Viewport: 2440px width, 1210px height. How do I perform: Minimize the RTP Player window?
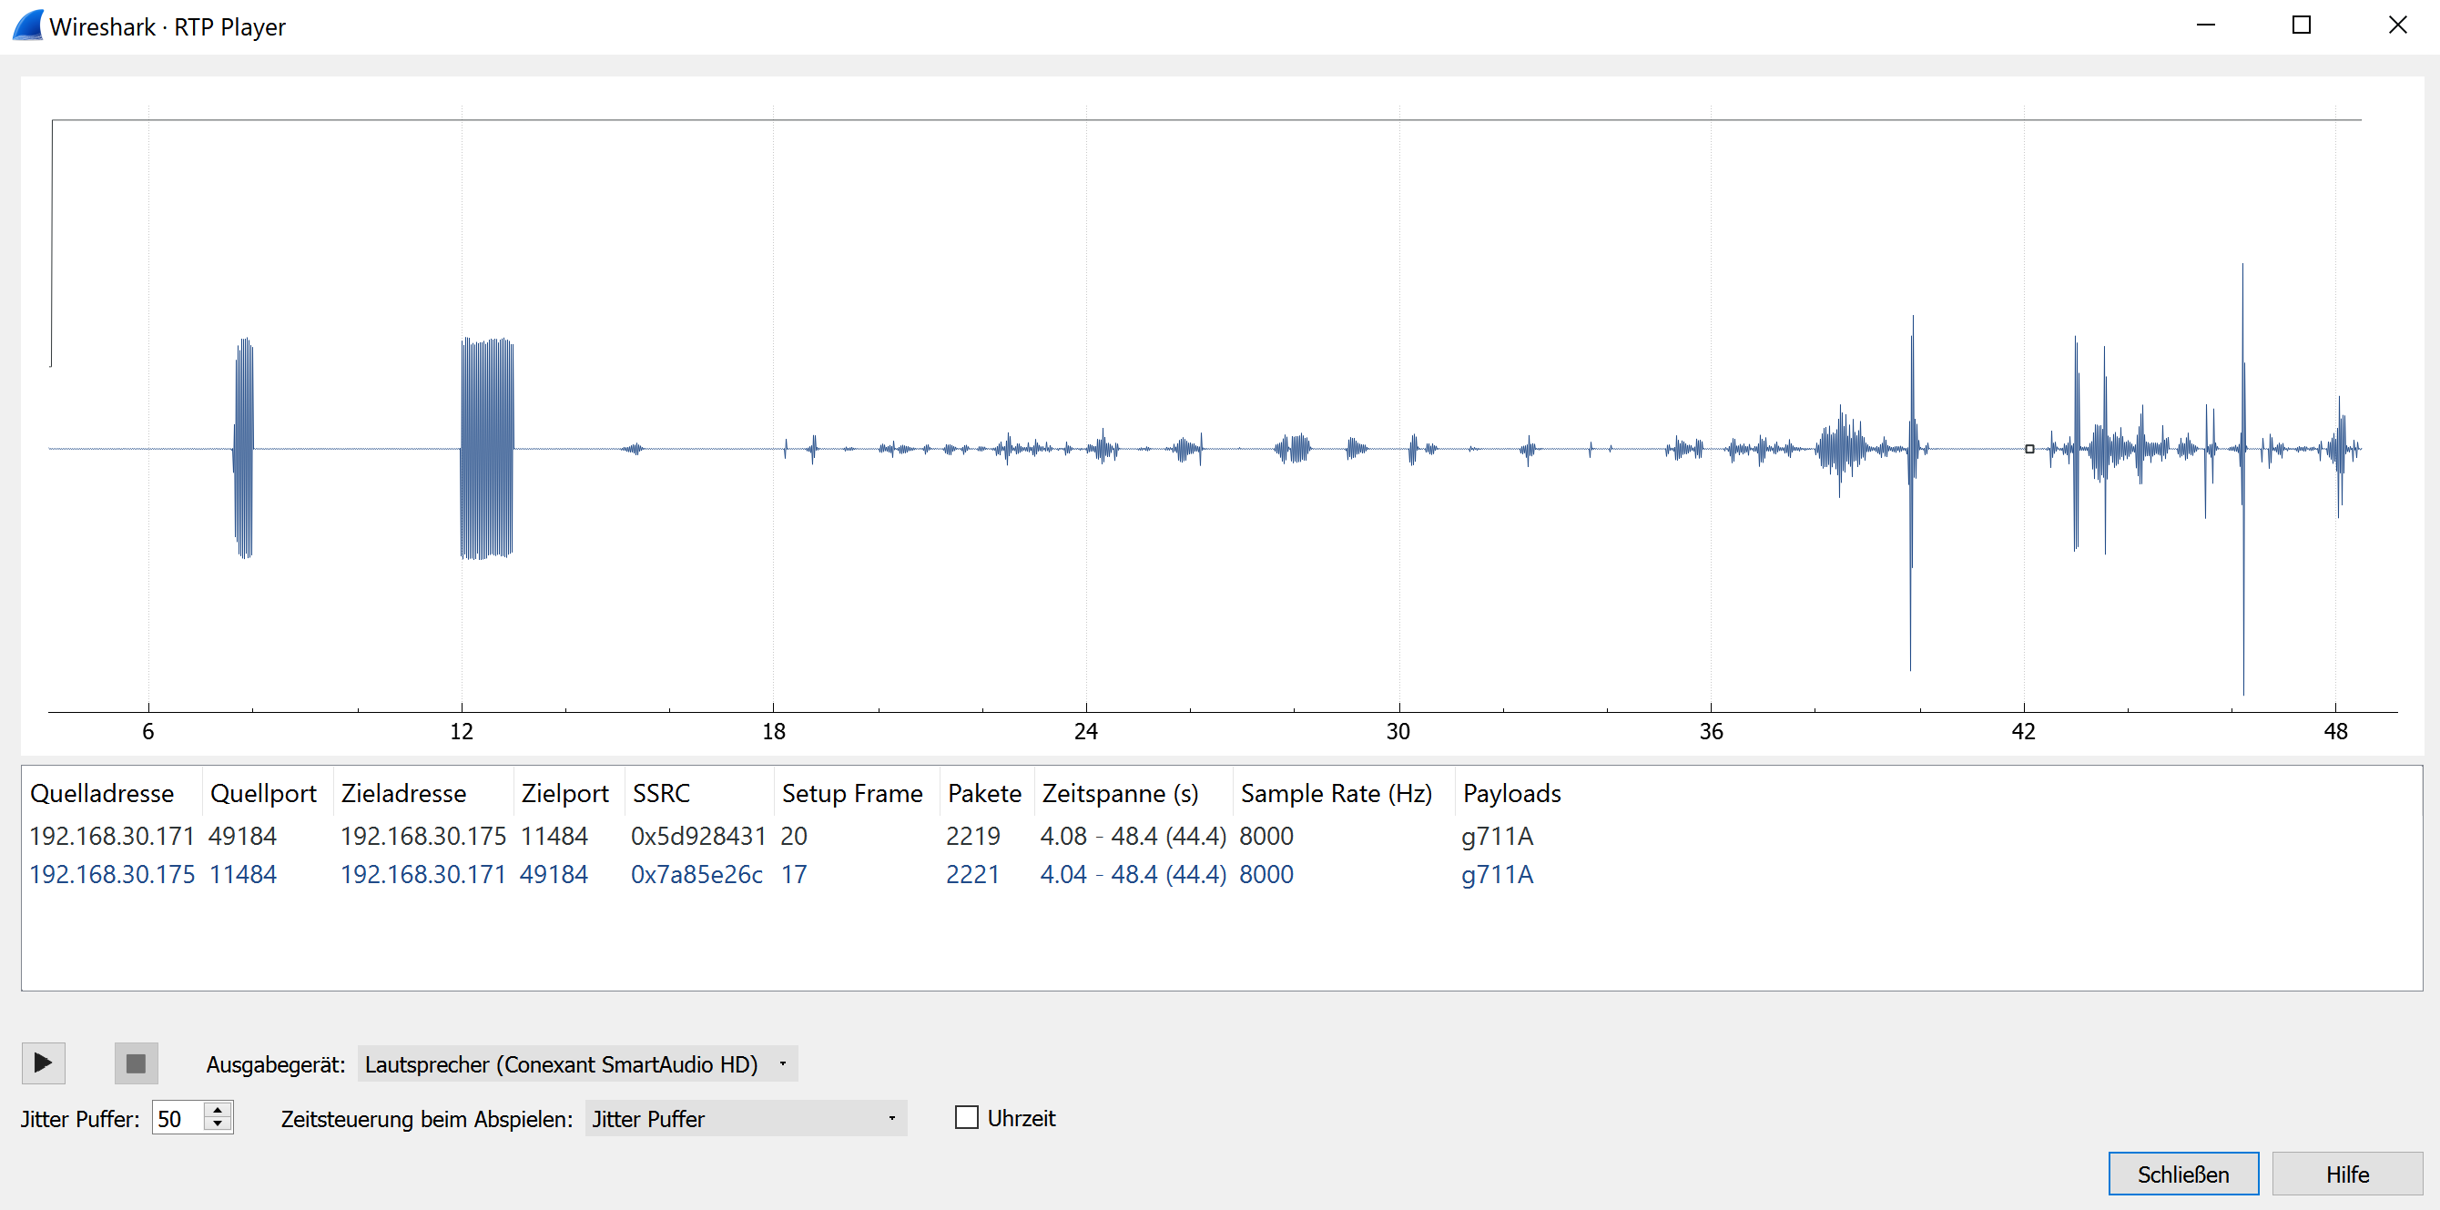coord(2206,25)
